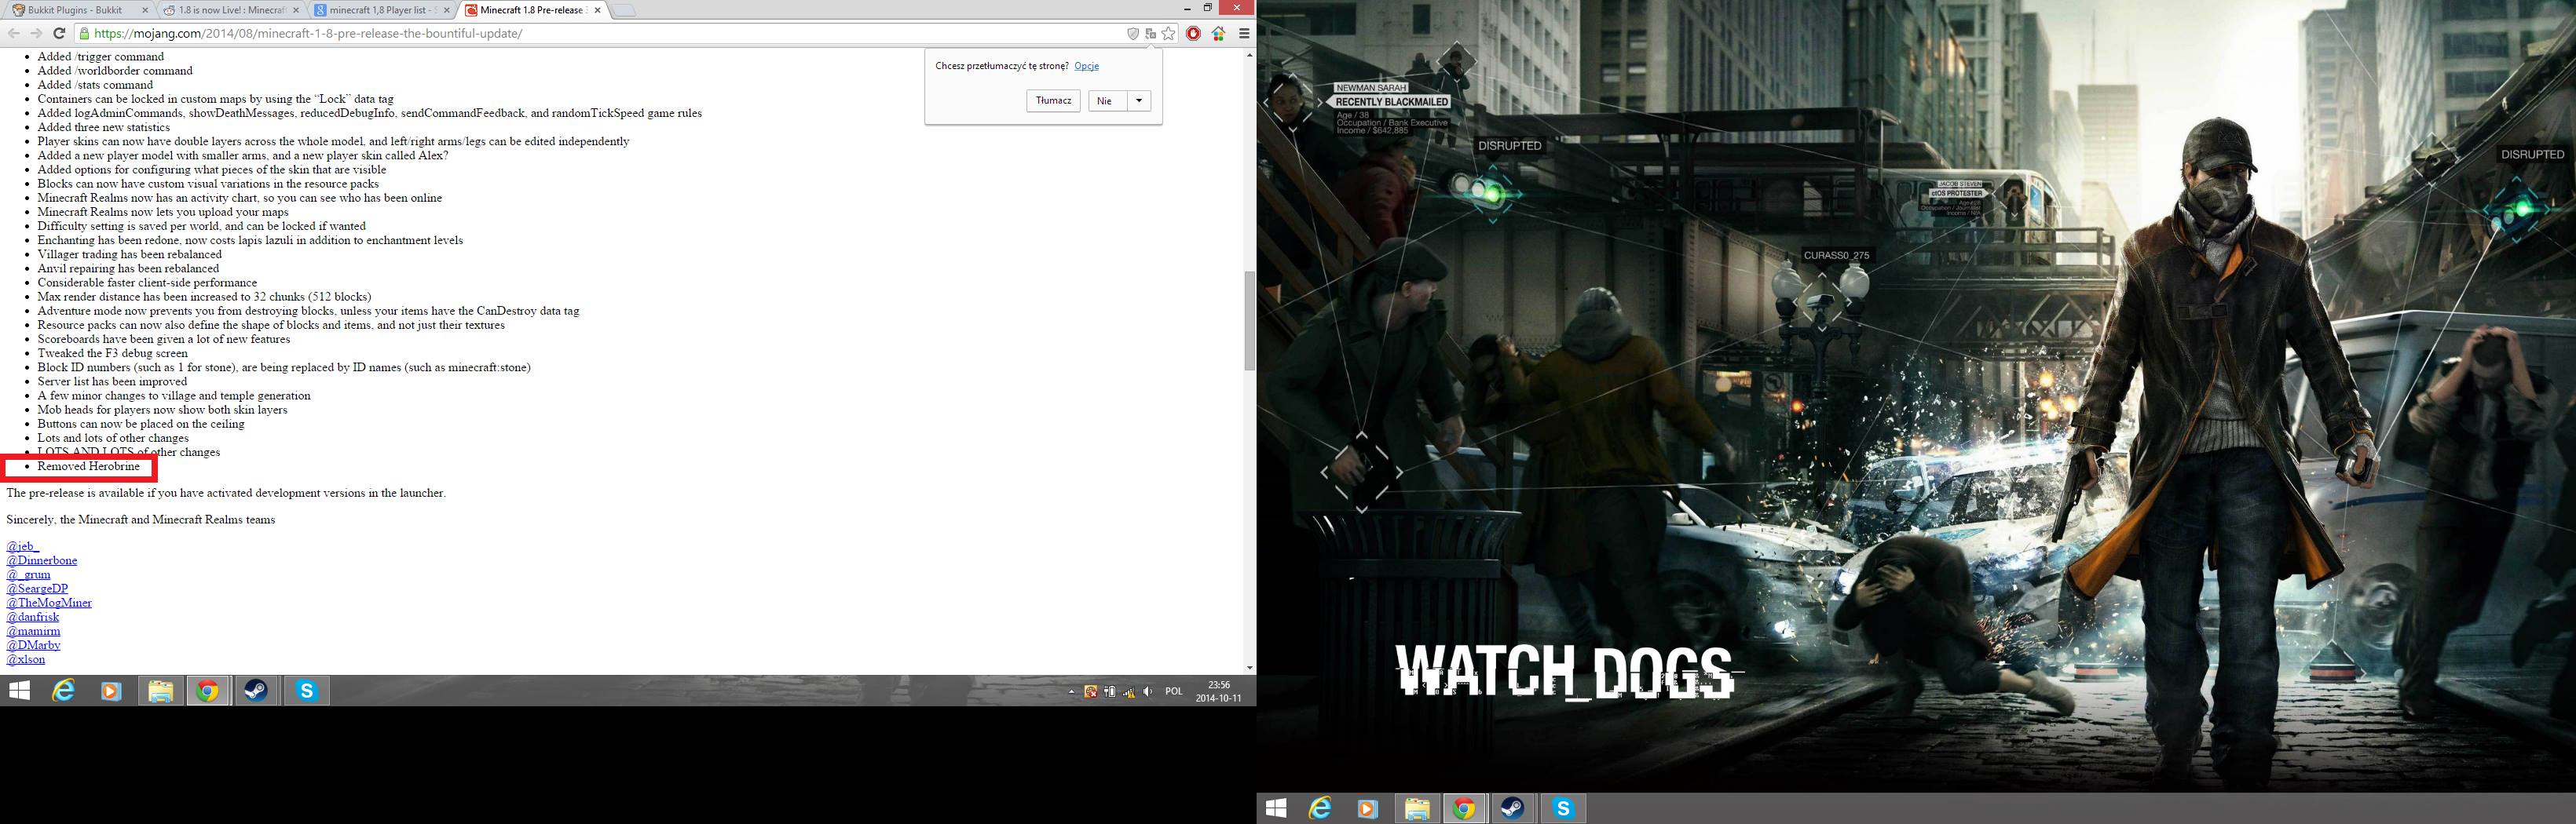Open the @Dinnerbone link
The width and height of the screenshot is (2576, 824).
(x=41, y=560)
